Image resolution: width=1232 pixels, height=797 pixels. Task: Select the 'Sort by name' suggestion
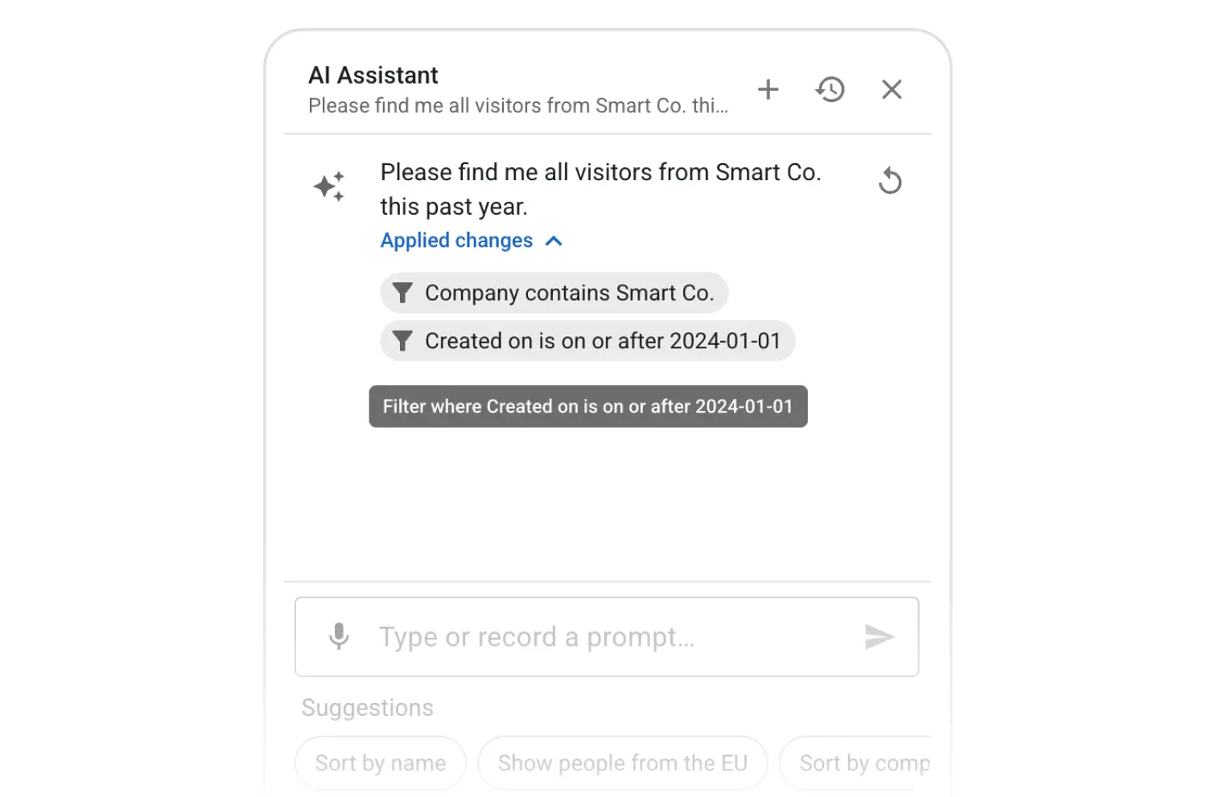click(x=380, y=762)
